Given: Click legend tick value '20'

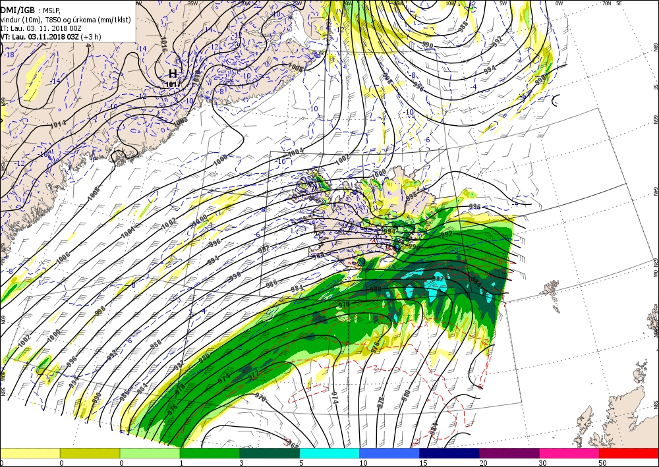Looking at the screenshot, I should pos(483,463).
